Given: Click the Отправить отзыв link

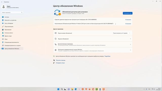Looking at the screenshot, I should coord(60,63).
